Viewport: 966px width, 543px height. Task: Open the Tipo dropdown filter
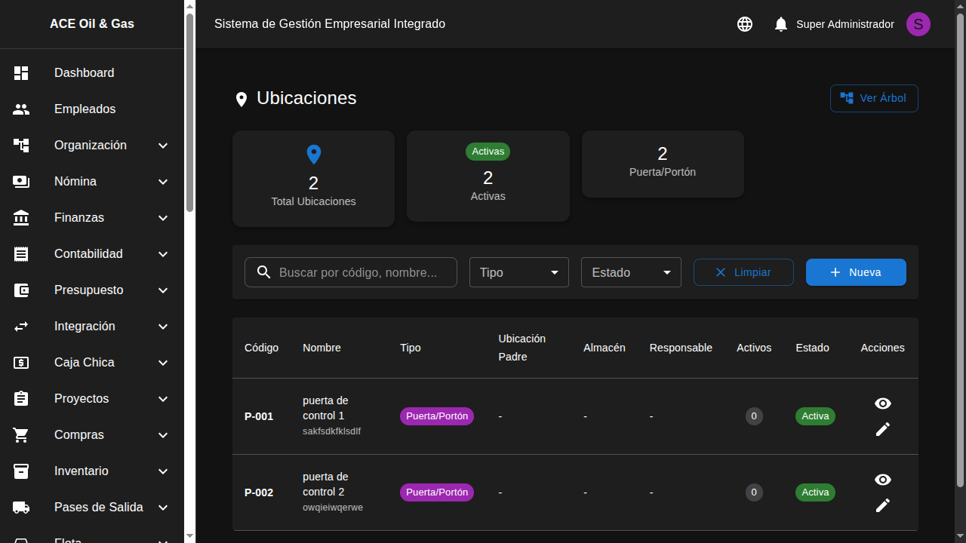point(518,272)
